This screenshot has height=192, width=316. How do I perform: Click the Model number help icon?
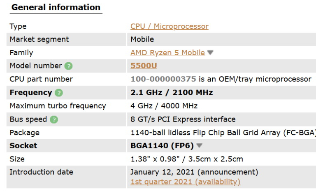[69, 66]
